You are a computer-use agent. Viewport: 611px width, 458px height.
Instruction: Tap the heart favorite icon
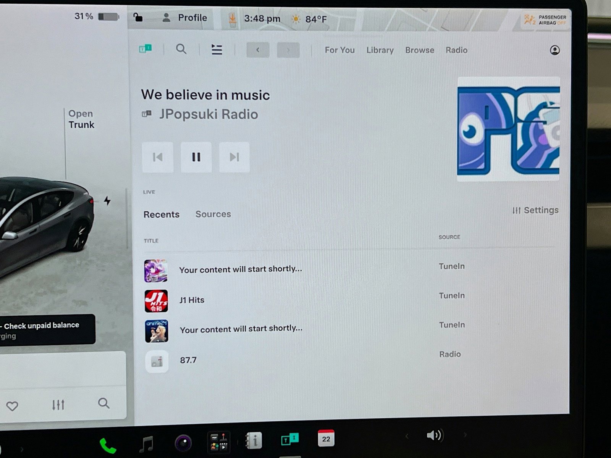[12, 406]
